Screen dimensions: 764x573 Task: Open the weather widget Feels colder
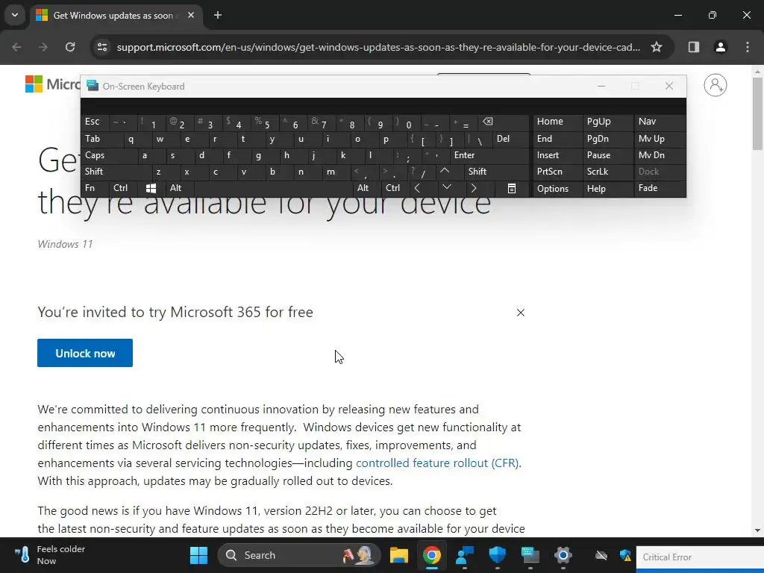(x=48, y=555)
